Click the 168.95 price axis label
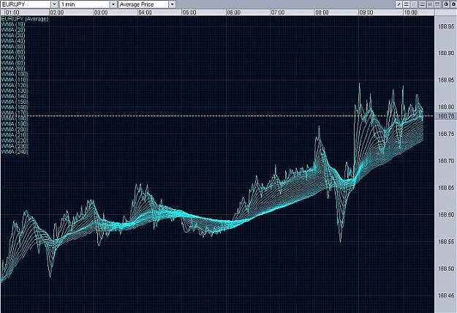The width and height of the screenshot is (457, 313). 446,26
